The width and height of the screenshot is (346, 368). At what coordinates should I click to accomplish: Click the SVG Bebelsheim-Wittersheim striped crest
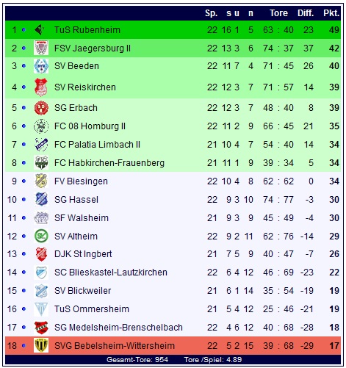tap(41, 345)
